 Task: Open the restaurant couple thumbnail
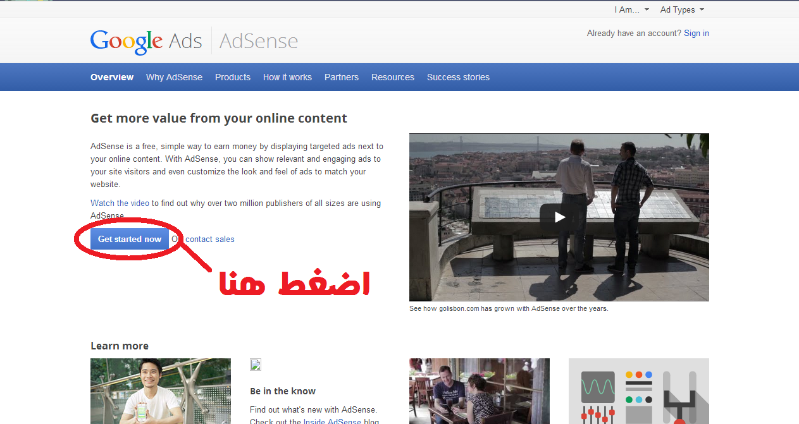(480, 391)
